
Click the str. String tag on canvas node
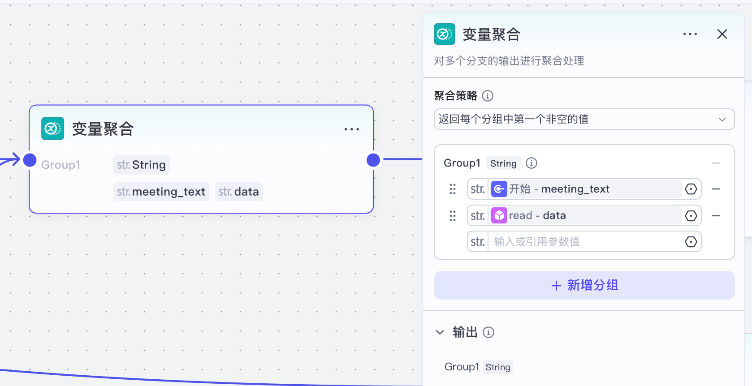[142, 165]
